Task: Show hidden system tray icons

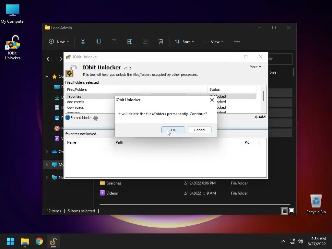Action: tap(283, 241)
